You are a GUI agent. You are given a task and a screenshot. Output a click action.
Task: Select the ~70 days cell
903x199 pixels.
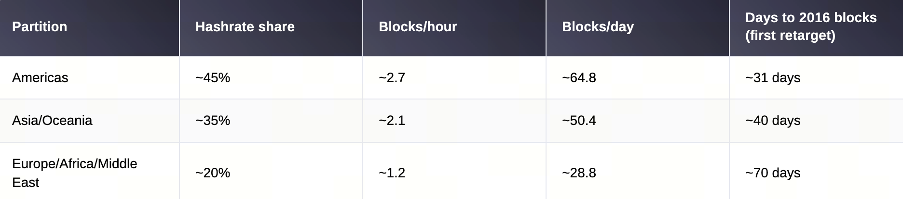pos(773,173)
